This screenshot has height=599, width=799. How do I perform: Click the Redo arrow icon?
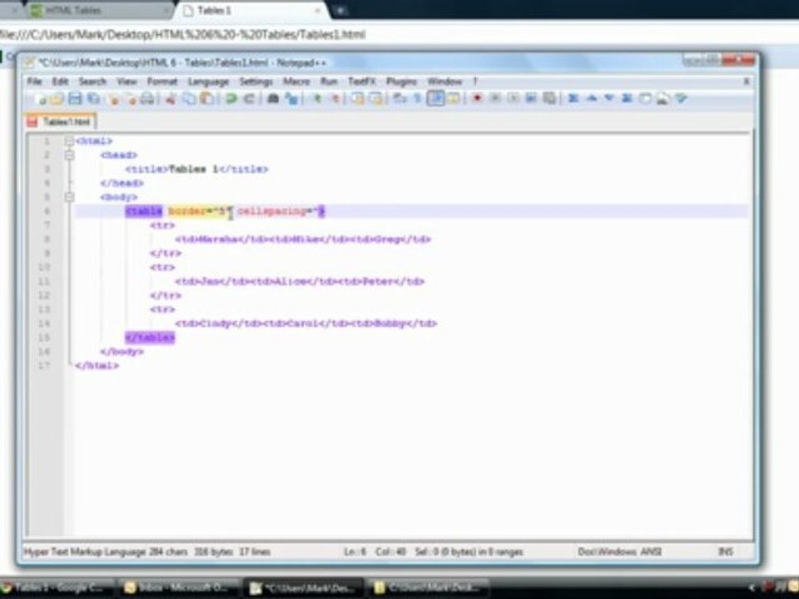pos(249,98)
